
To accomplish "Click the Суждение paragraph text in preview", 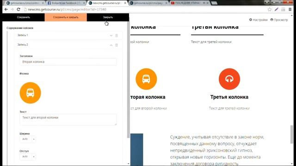I will click(217, 150).
